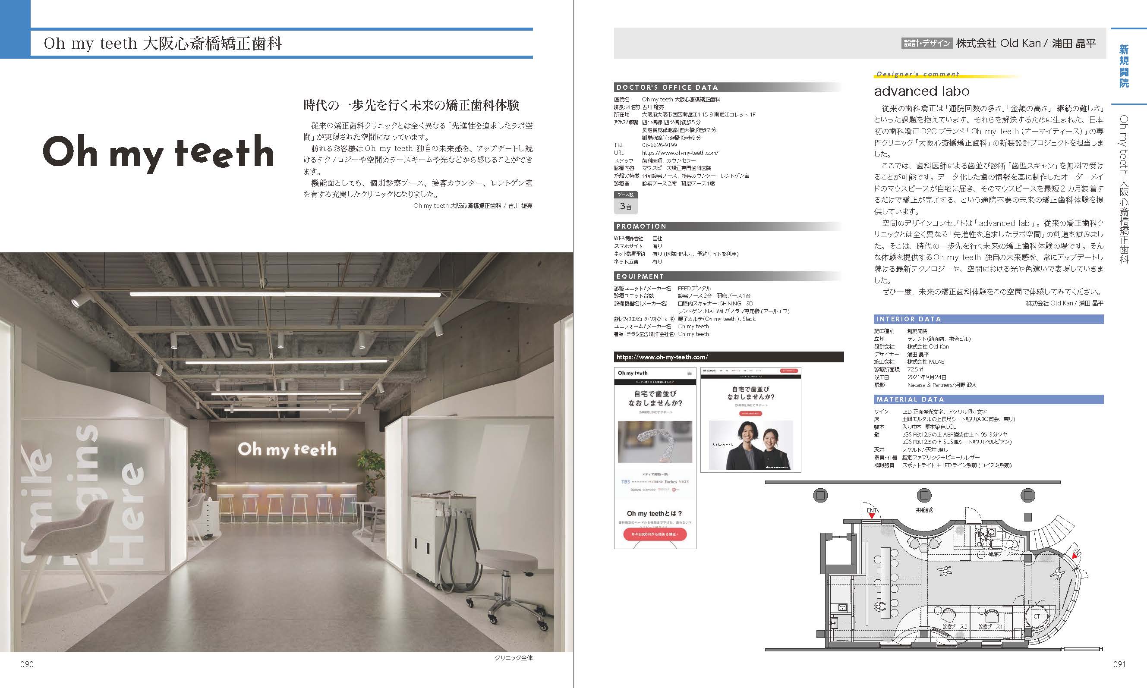Click the 設計・デザイン label in the header bar
The width and height of the screenshot is (1147, 688).
pos(926,44)
